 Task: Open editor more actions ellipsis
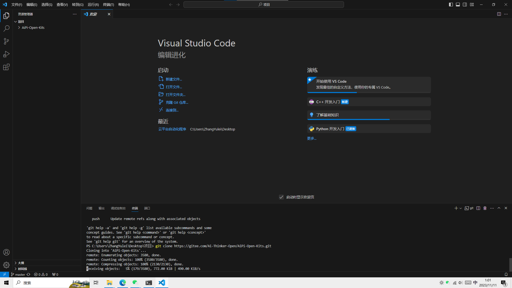coord(506,14)
